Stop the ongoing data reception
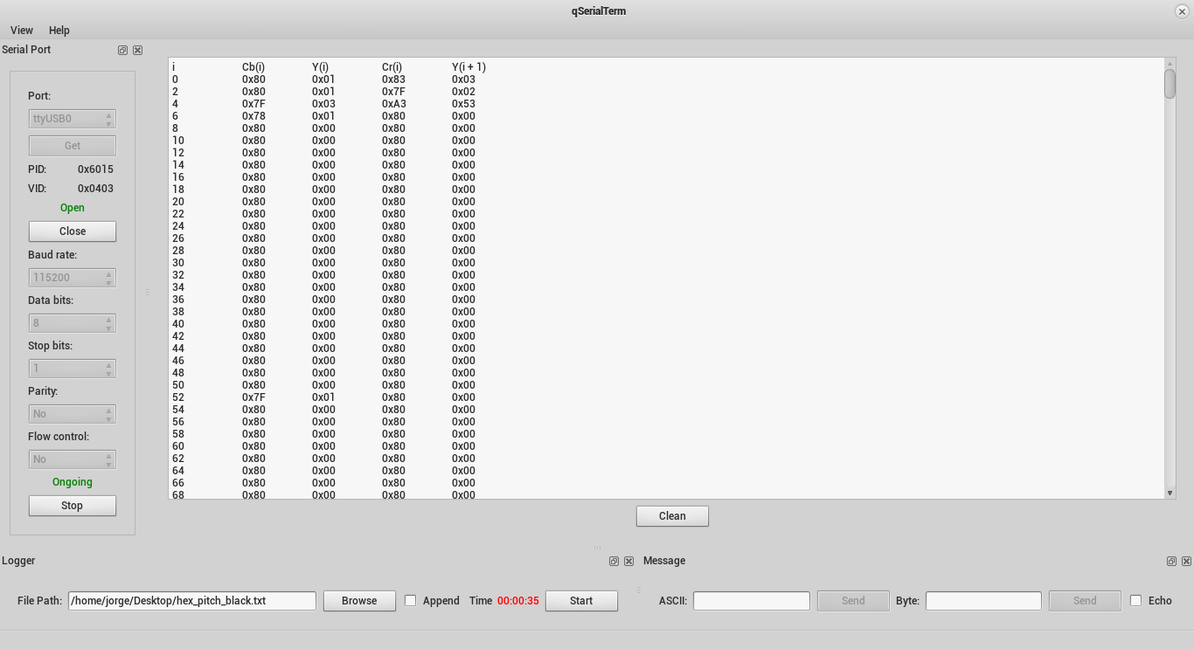This screenshot has height=649, width=1194. click(x=72, y=505)
